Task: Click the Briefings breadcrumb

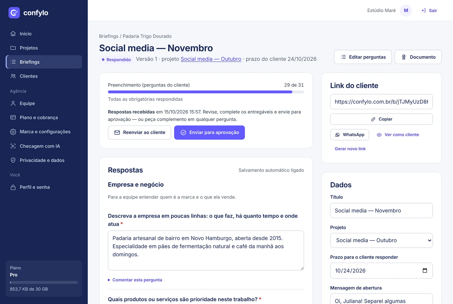Action: 109,36
